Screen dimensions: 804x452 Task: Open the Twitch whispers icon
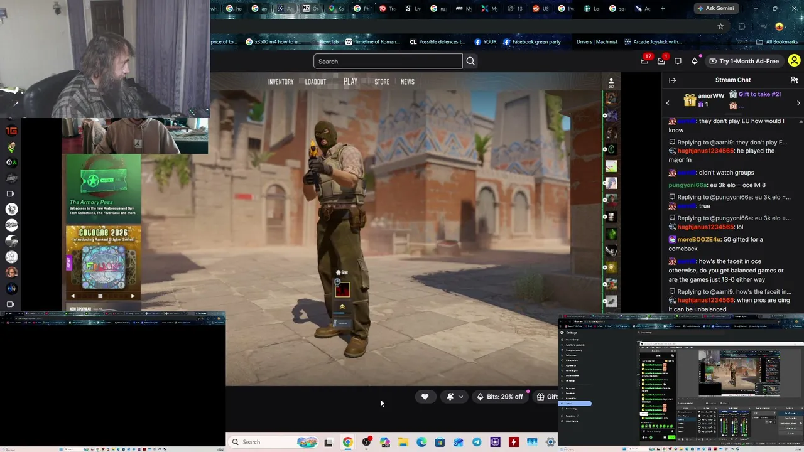[678, 61]
